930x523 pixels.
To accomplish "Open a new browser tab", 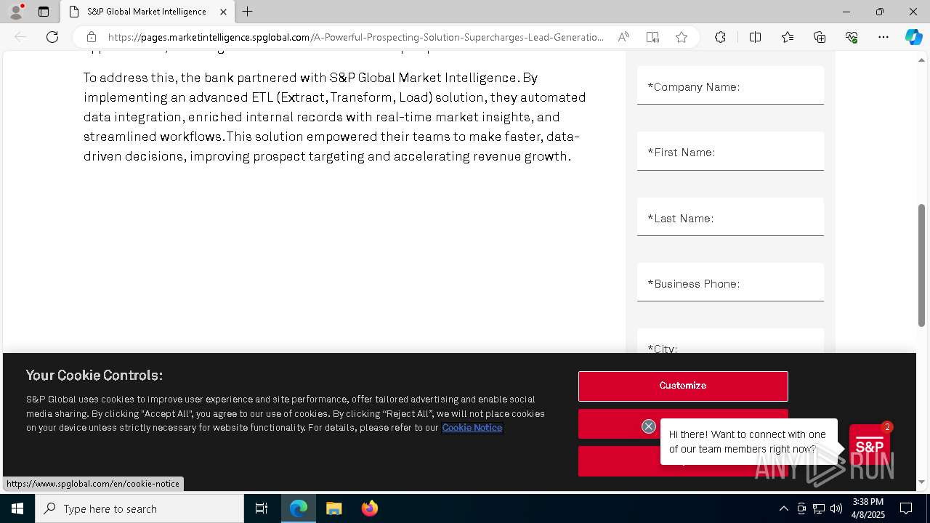I will pos(248,12).
